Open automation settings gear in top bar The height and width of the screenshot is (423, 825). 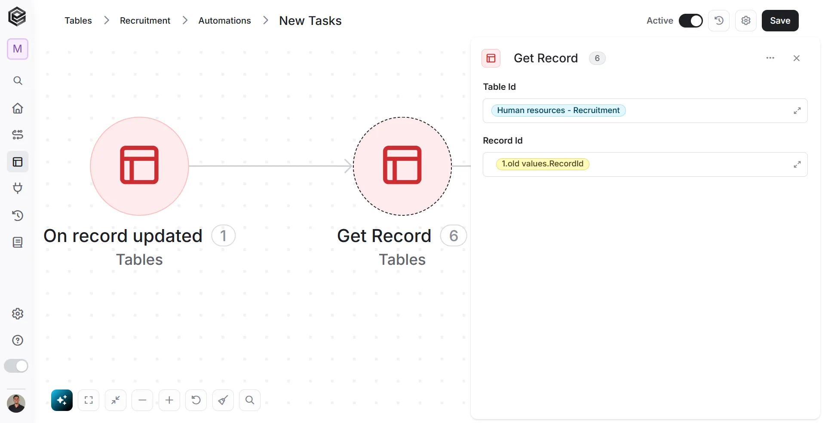[x=746, y=21]
